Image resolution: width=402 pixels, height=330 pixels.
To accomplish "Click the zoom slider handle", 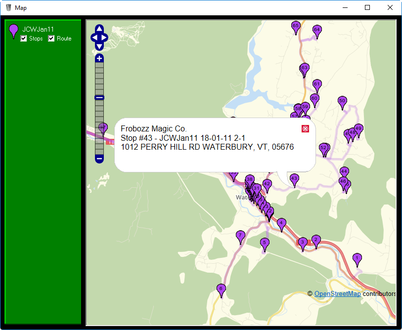I will (x=99, y=98).
